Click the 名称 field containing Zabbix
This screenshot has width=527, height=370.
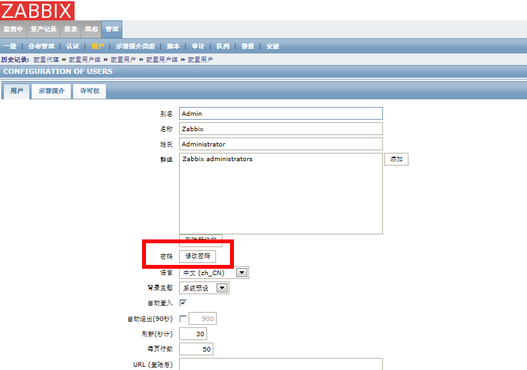click(x=280, y=129)
